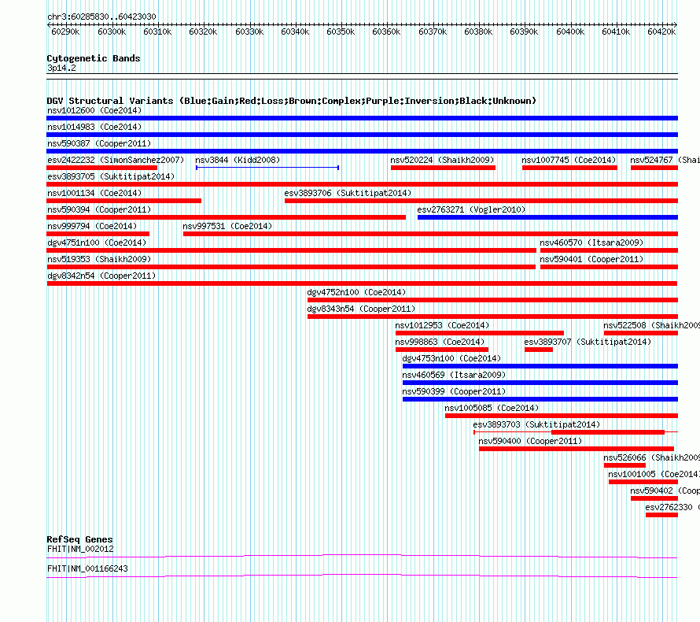Viewport: 700px width, 622px height.
Task: Click esv2422232 (SimonSanchez2007) label
Action: (x=116, y=160)
